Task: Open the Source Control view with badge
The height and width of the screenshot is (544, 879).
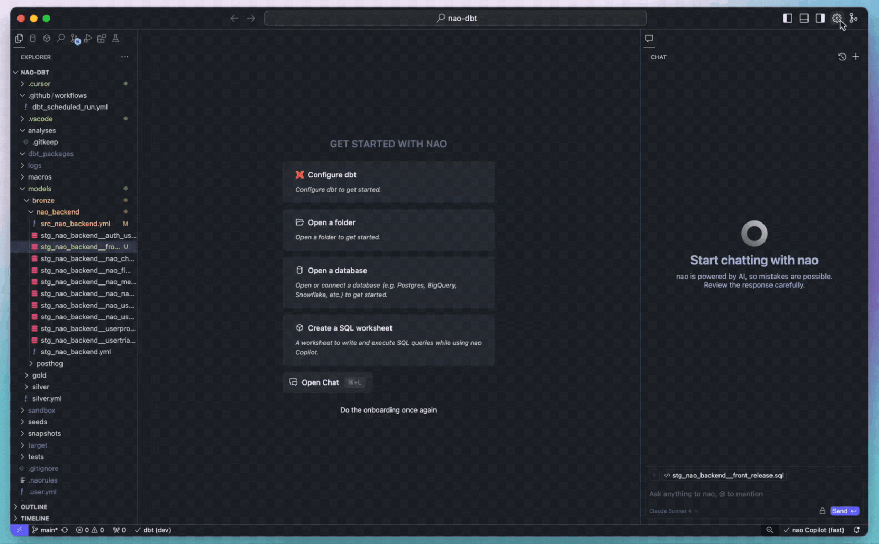Action: point(75,39)
